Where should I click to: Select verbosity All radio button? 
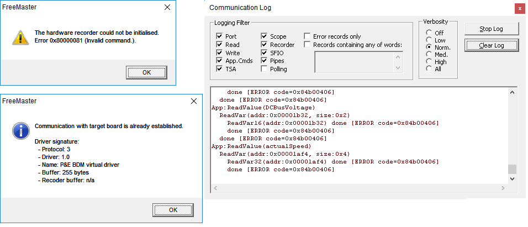click(x=429, y=68)
